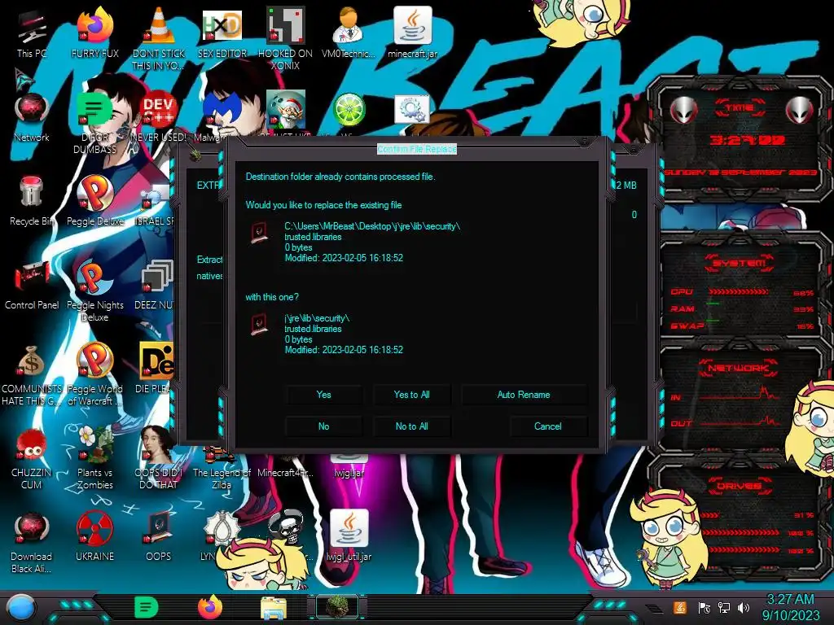Screen dimensions: 834x625
Task: Open green chat app in taskbar
Action: 147,607
